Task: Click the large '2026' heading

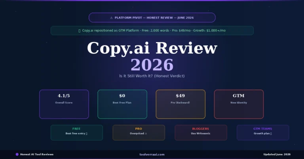Action: tap(152, 65)
